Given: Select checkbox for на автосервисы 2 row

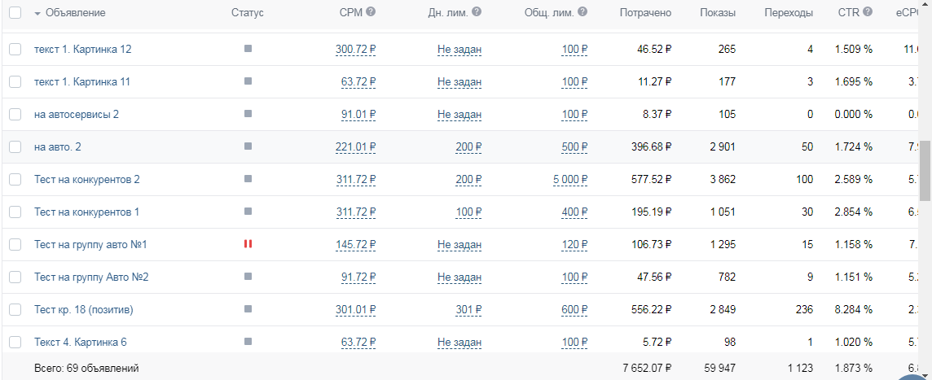Looking at the screenshot, I should tap(15, 114).
